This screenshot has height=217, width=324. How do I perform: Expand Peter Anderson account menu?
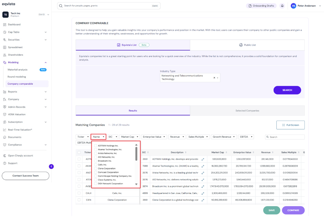coord(320,6)
